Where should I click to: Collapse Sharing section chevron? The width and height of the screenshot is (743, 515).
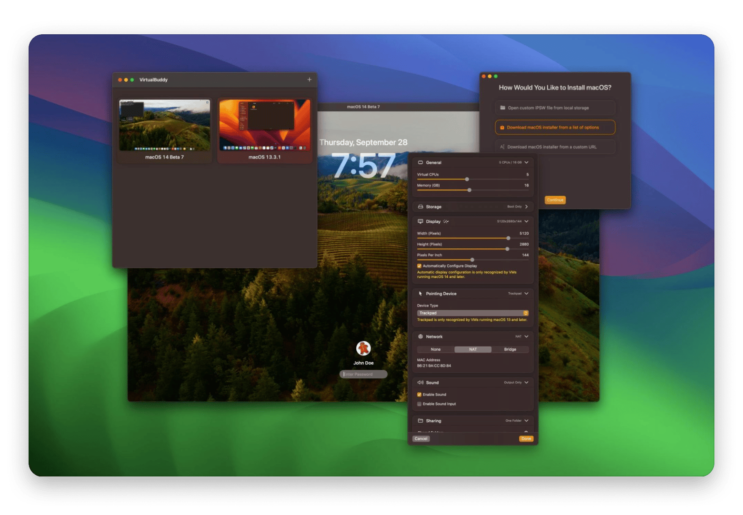click(x=526, y=421)
